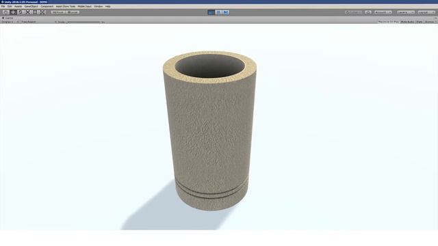
Task: Click the Step frame button
Action: [x=226, y=12]
